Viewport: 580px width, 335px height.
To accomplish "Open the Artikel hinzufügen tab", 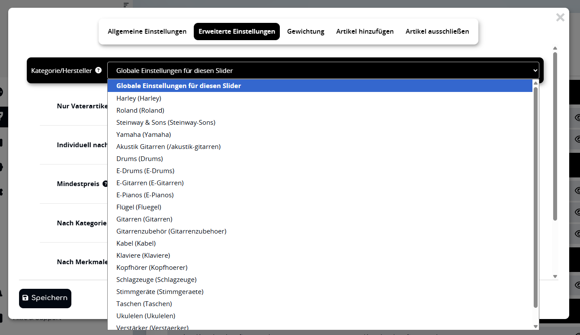I will 365,32.
